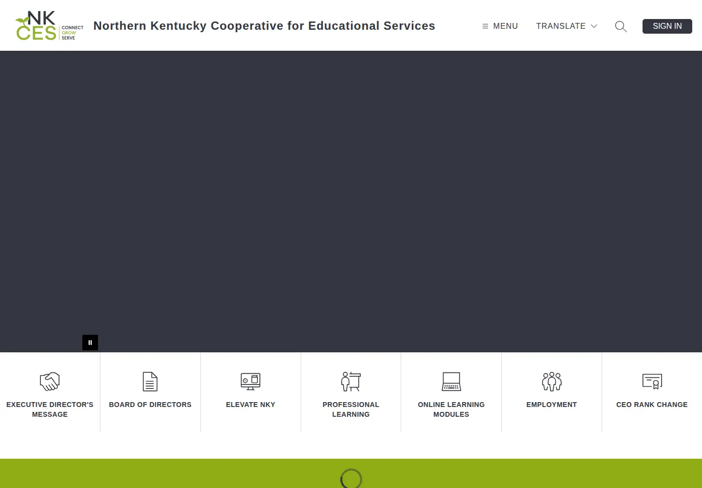Click the people group icon for Employment
This screenshot has height=488, width=702.
[552, 382]
